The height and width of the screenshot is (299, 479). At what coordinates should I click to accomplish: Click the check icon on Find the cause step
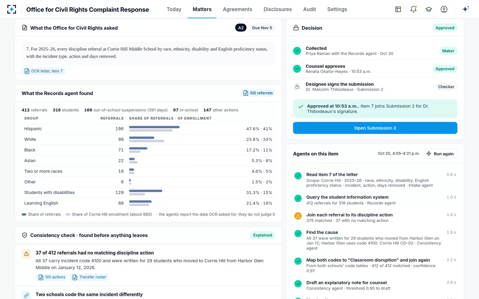click(298, 234)
